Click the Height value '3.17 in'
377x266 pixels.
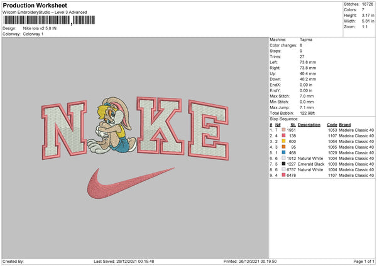pyautogui.click(x=368, y=15)
